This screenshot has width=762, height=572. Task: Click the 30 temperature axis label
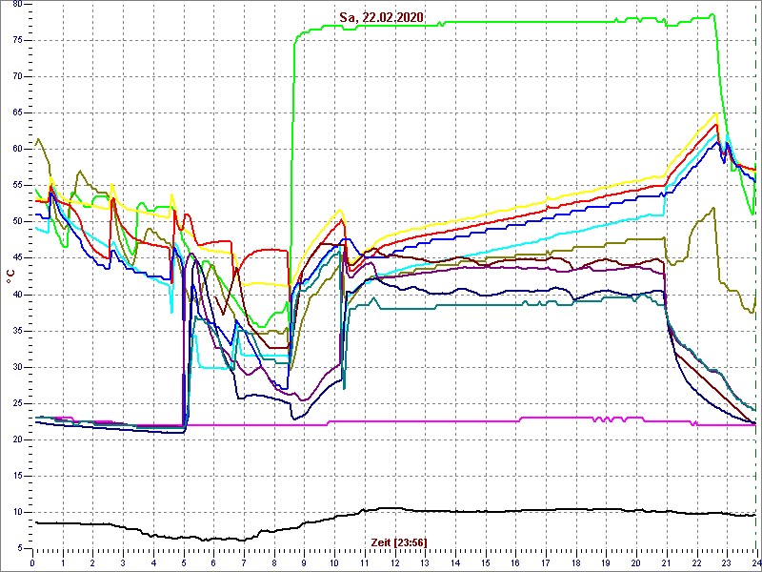pos(17,367)
